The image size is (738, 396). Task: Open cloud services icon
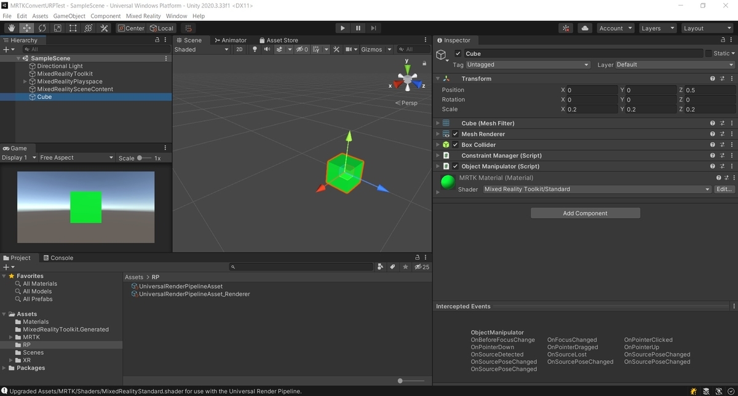tap(584, 28)
